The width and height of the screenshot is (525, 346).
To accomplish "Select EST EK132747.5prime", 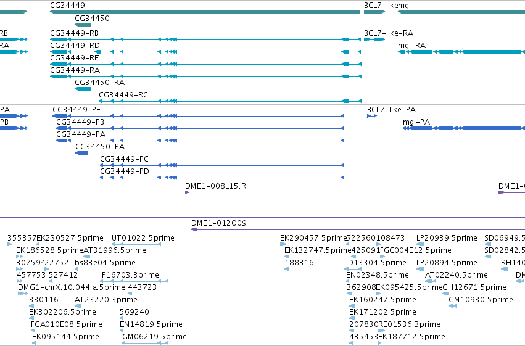I will tap(318, 250).
